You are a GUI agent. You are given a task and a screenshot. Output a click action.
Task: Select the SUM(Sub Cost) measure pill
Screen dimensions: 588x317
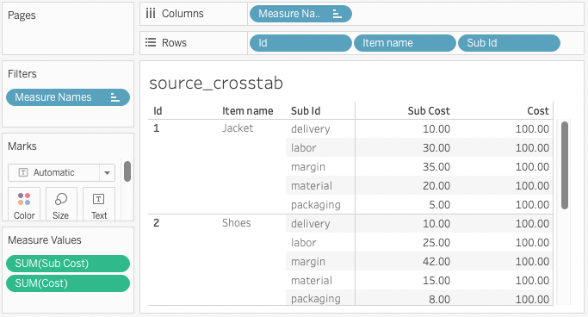[x=68, y=264]
